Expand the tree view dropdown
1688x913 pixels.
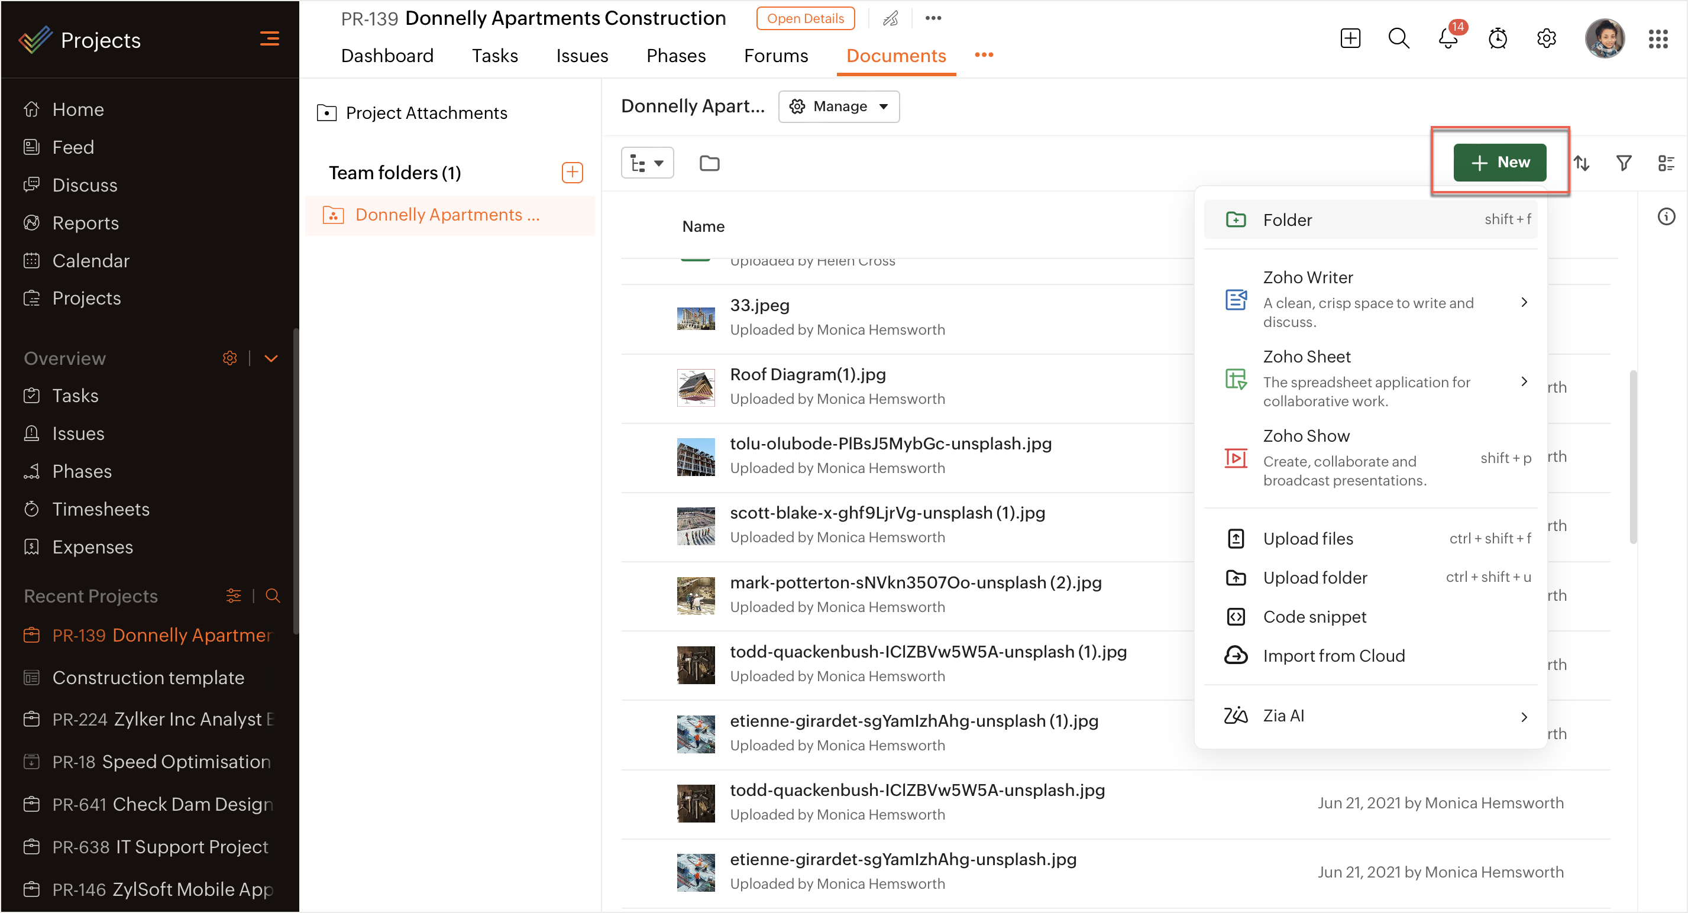(647, 163)
